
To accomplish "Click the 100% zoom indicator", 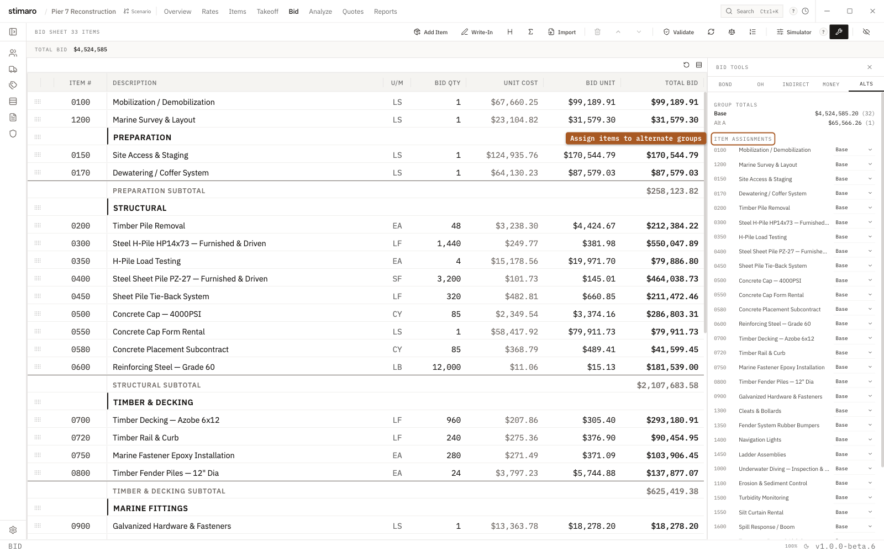I will click(x=791, y=546).
